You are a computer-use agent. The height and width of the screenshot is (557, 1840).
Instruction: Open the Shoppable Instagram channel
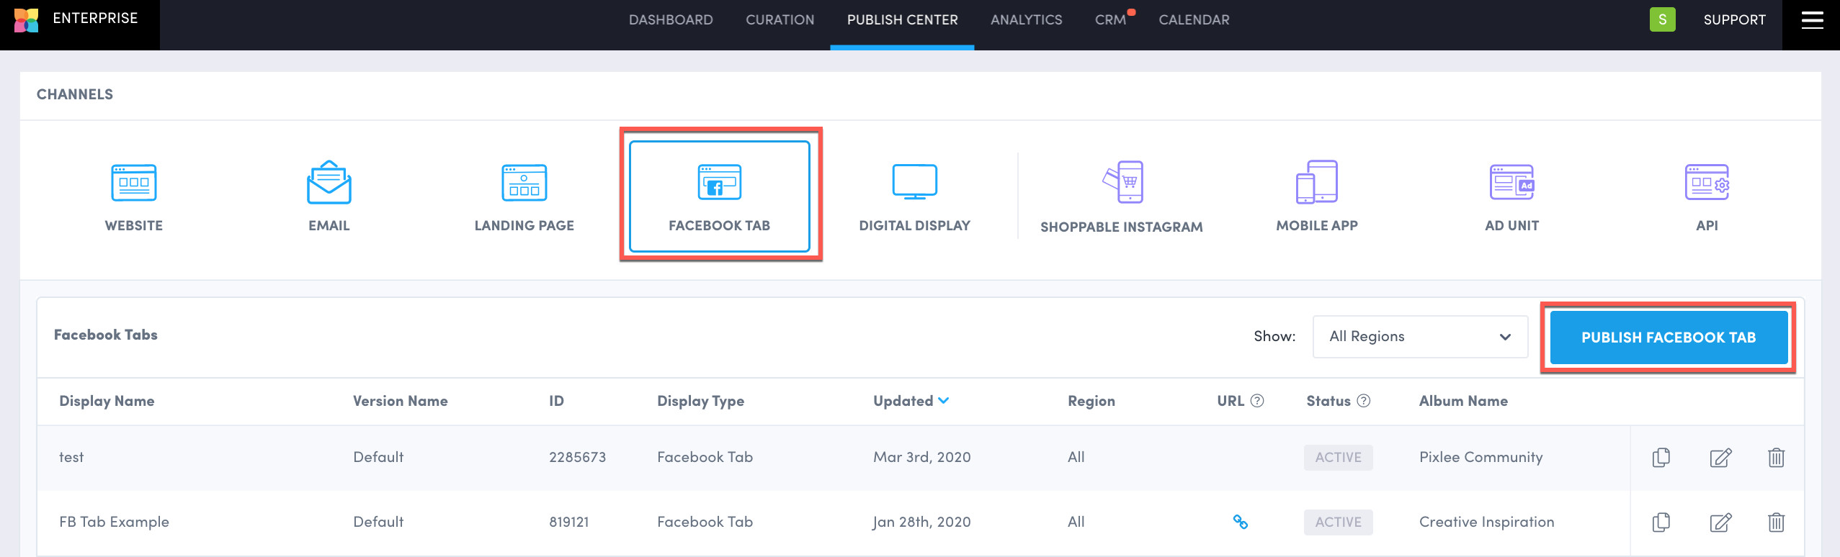[1122, 183]
